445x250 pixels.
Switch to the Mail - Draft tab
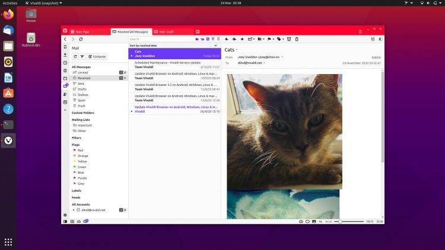point(173,32)
